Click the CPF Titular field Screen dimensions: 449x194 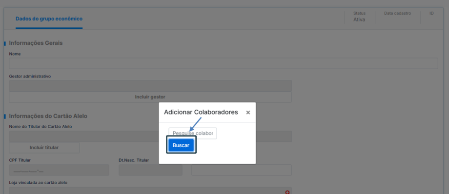59,170
